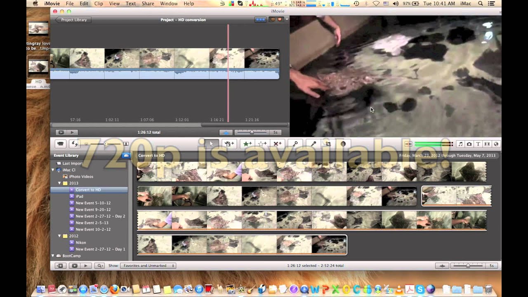This screenshot has height=297, width=528.
Task: Open the photo browser camera icon
Action: point(469,144)
